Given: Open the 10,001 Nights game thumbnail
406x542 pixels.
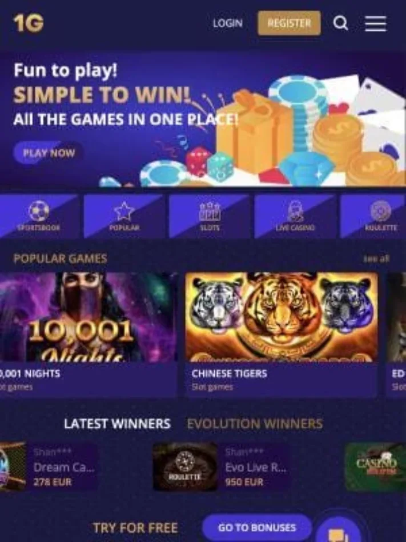Looking at the screenshot, I should click(x=89, y=317).
